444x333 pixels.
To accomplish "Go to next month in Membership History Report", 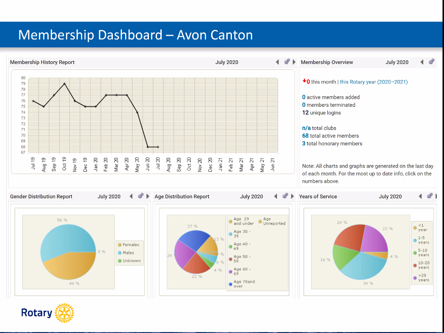I will tap(294, 62).
